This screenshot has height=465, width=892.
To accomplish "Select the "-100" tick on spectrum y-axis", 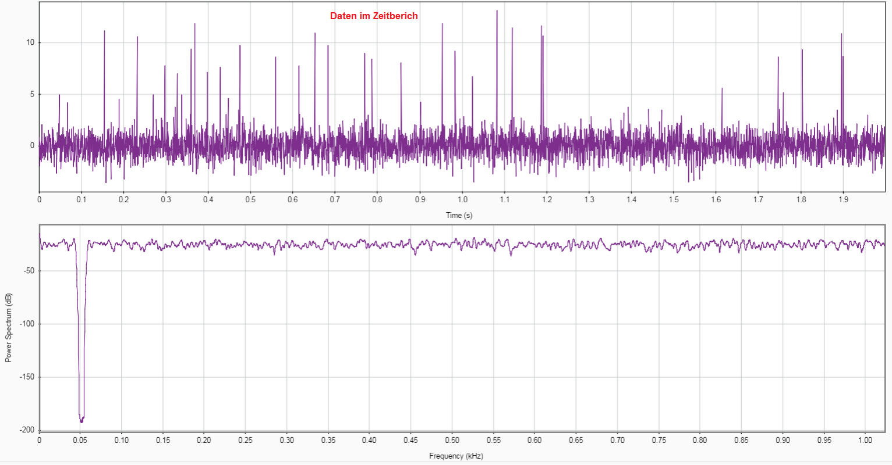I will (27, 324).
